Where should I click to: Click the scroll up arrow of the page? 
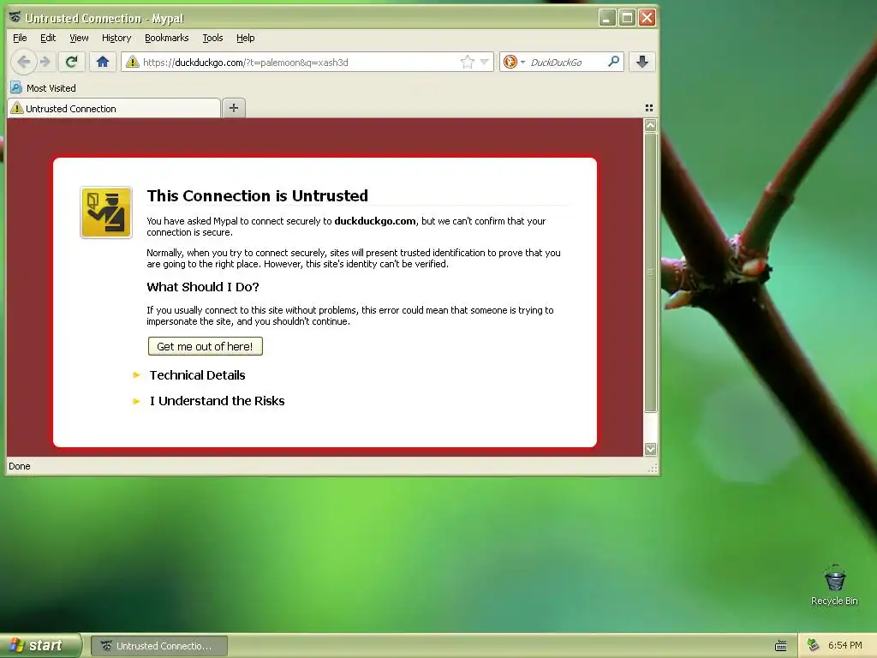(x=650, y=125)
